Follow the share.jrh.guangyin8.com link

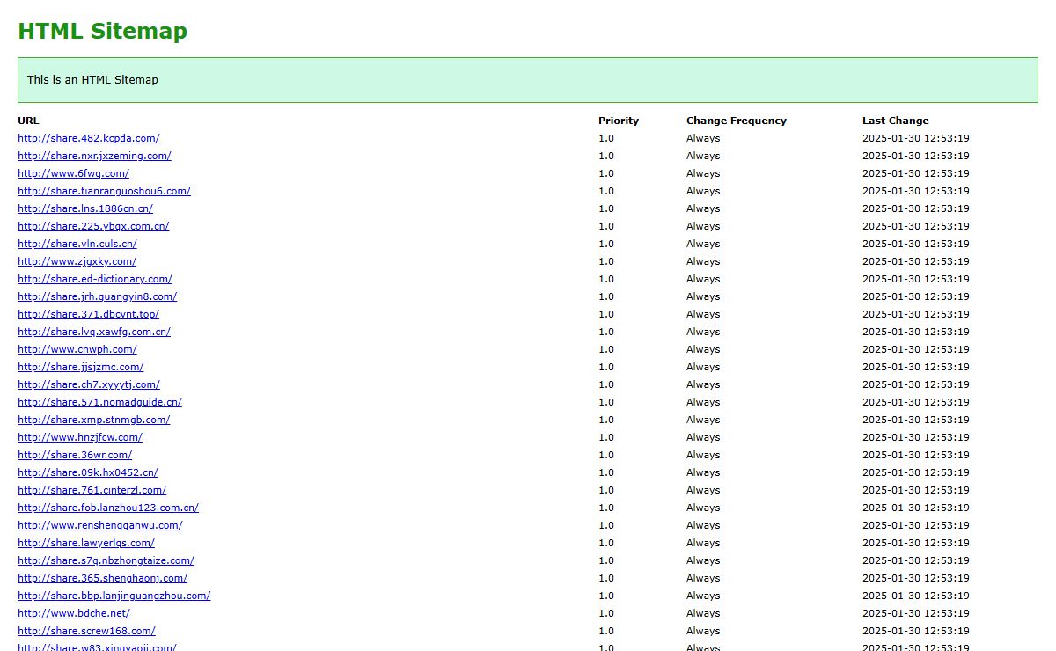coord(97,296)
